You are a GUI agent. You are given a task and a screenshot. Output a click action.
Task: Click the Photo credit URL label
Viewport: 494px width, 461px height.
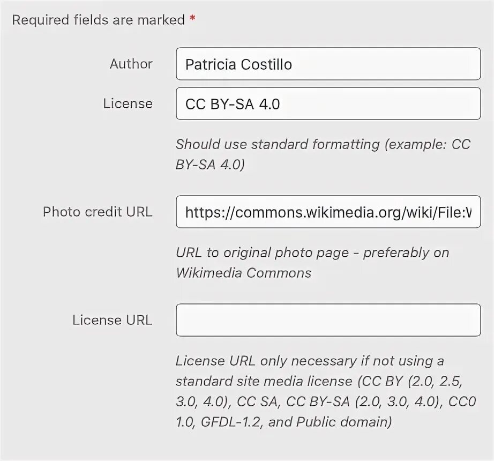(98, 212)
